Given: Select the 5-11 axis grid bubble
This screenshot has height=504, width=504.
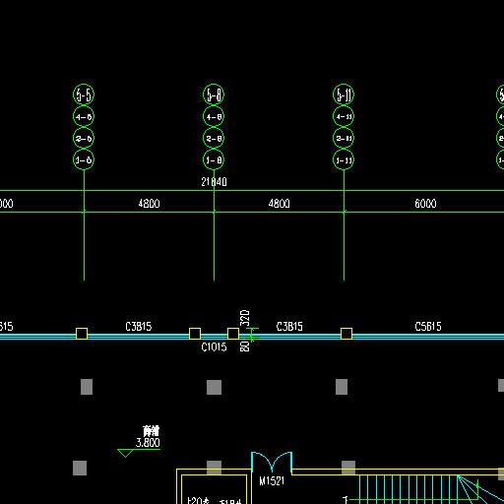Looking at the screenshot, I should tap(344, 94).
